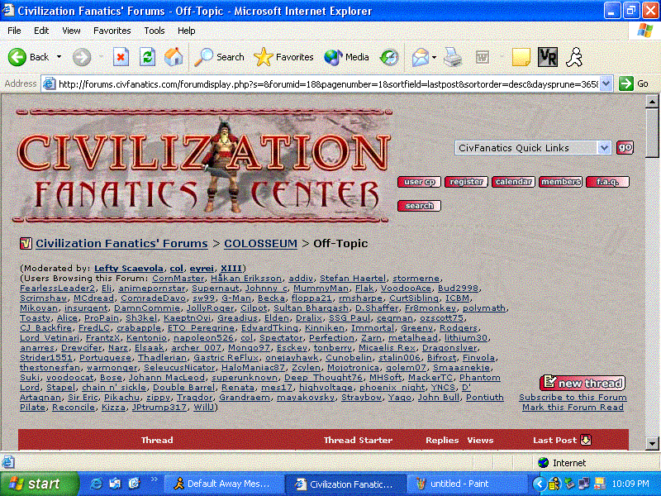The width and height of the screenshot is (661, 496).
Task: Click the f.a.q. button
Action: tap(607, 182)
